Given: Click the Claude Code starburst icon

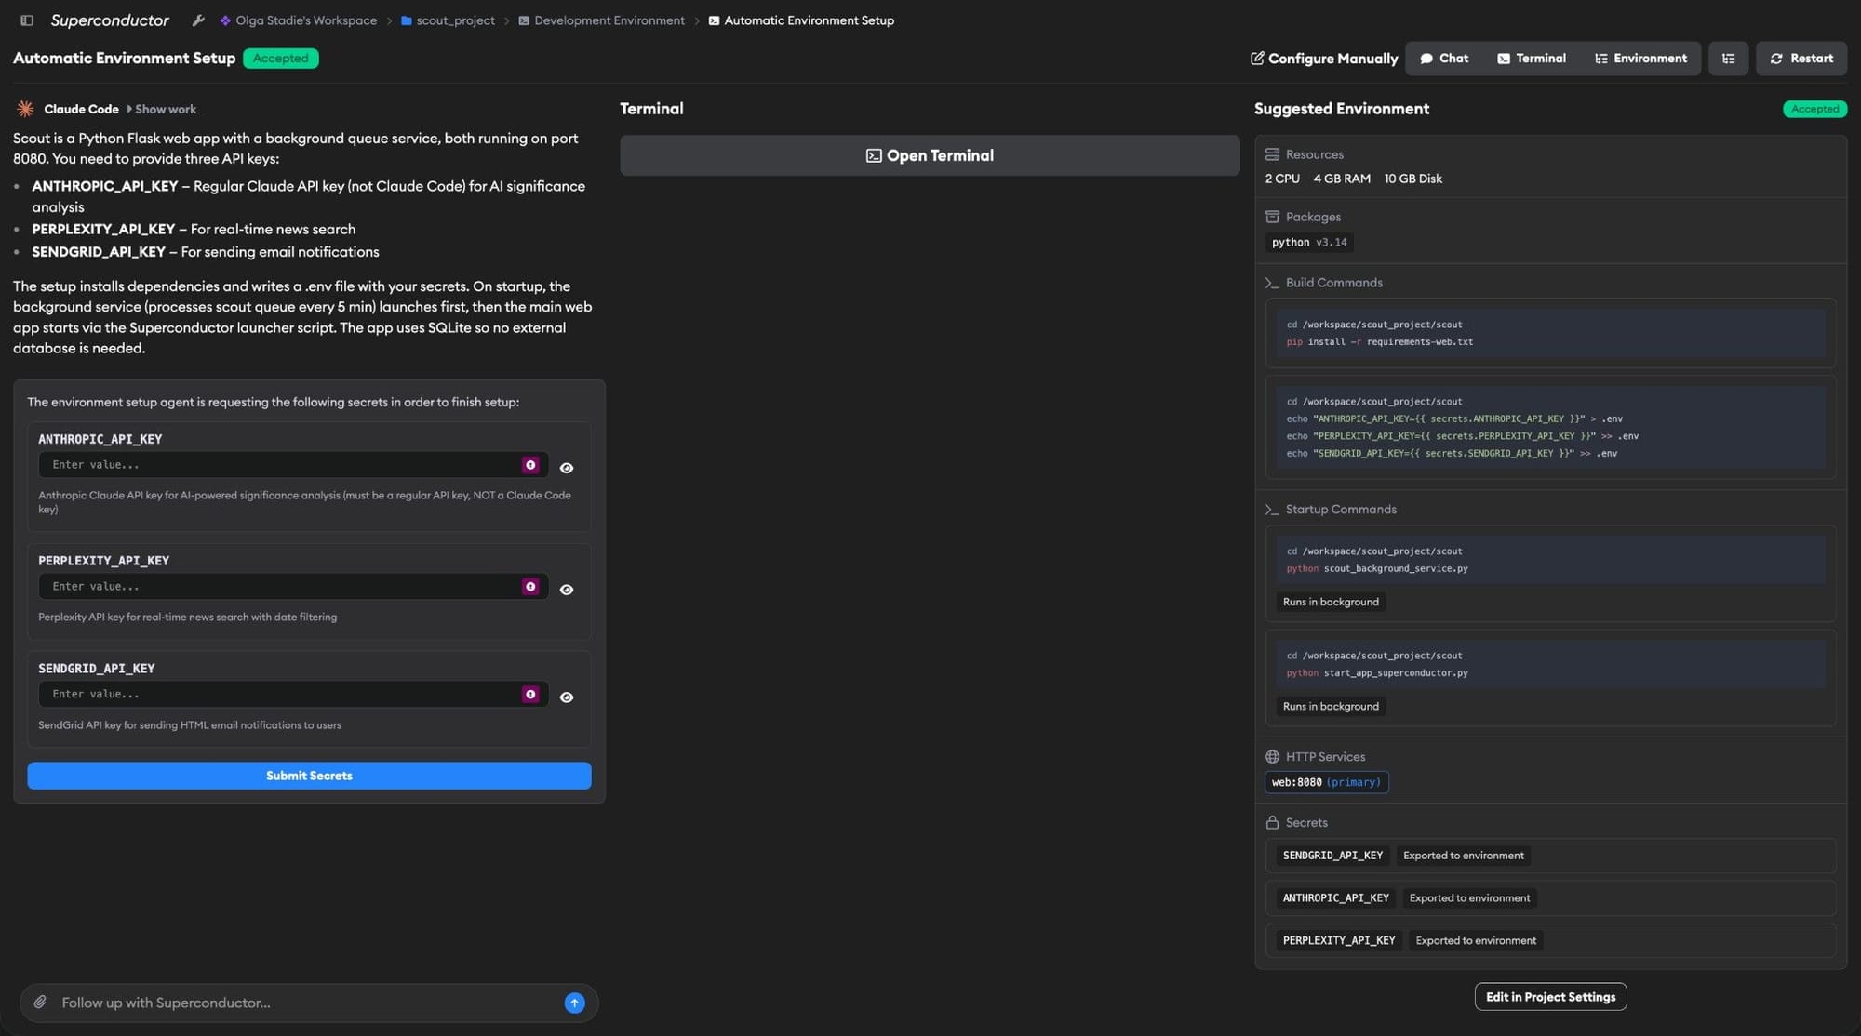Looking at the screenshot, I should [x=25, y=109].
